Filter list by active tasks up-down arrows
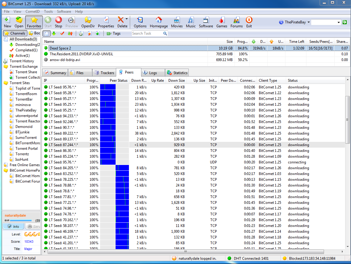 click(x=70, y=33)
